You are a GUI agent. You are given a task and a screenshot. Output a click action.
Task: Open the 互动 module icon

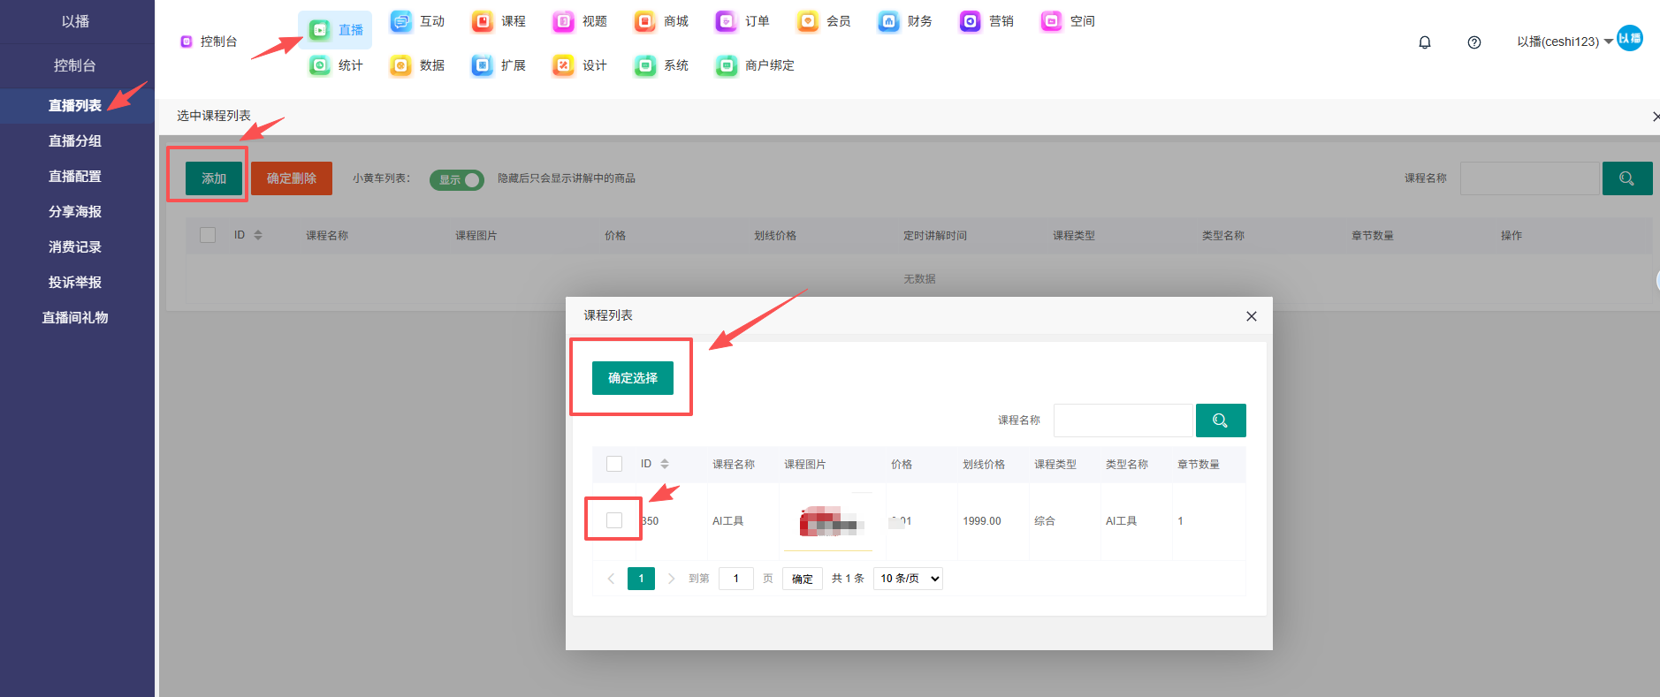pos(402,21)
